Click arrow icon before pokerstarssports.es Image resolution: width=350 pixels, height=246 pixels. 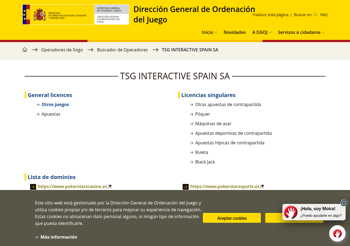click(186, 187)
